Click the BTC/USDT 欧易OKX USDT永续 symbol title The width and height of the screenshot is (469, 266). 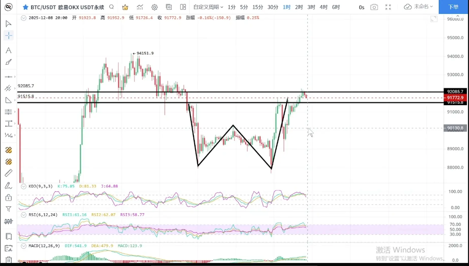pyautogui.click(x=67, y=7)
